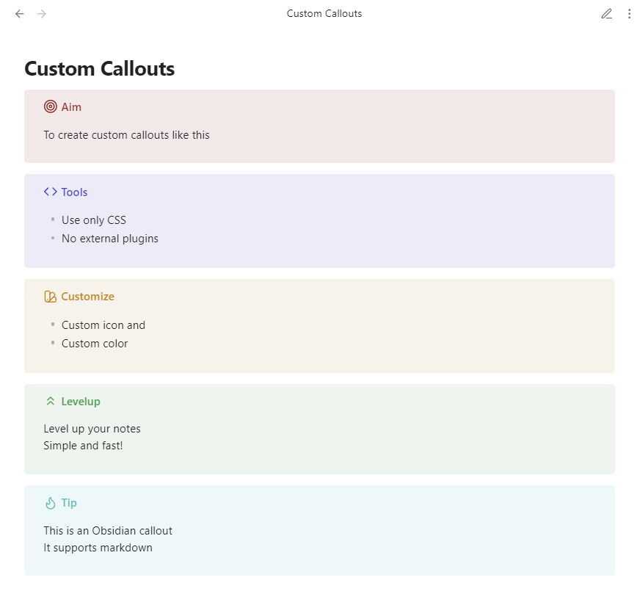637x605 pixels.
Task: Click the double-chevron icon beside Levelup
Action: pyautogui.click(x=49, y=401)
